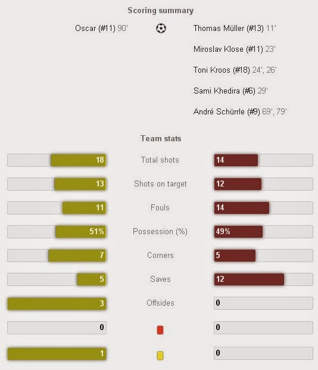
Task: Click the olive yellow-card bar showing 1
Action: coord(57,353)
